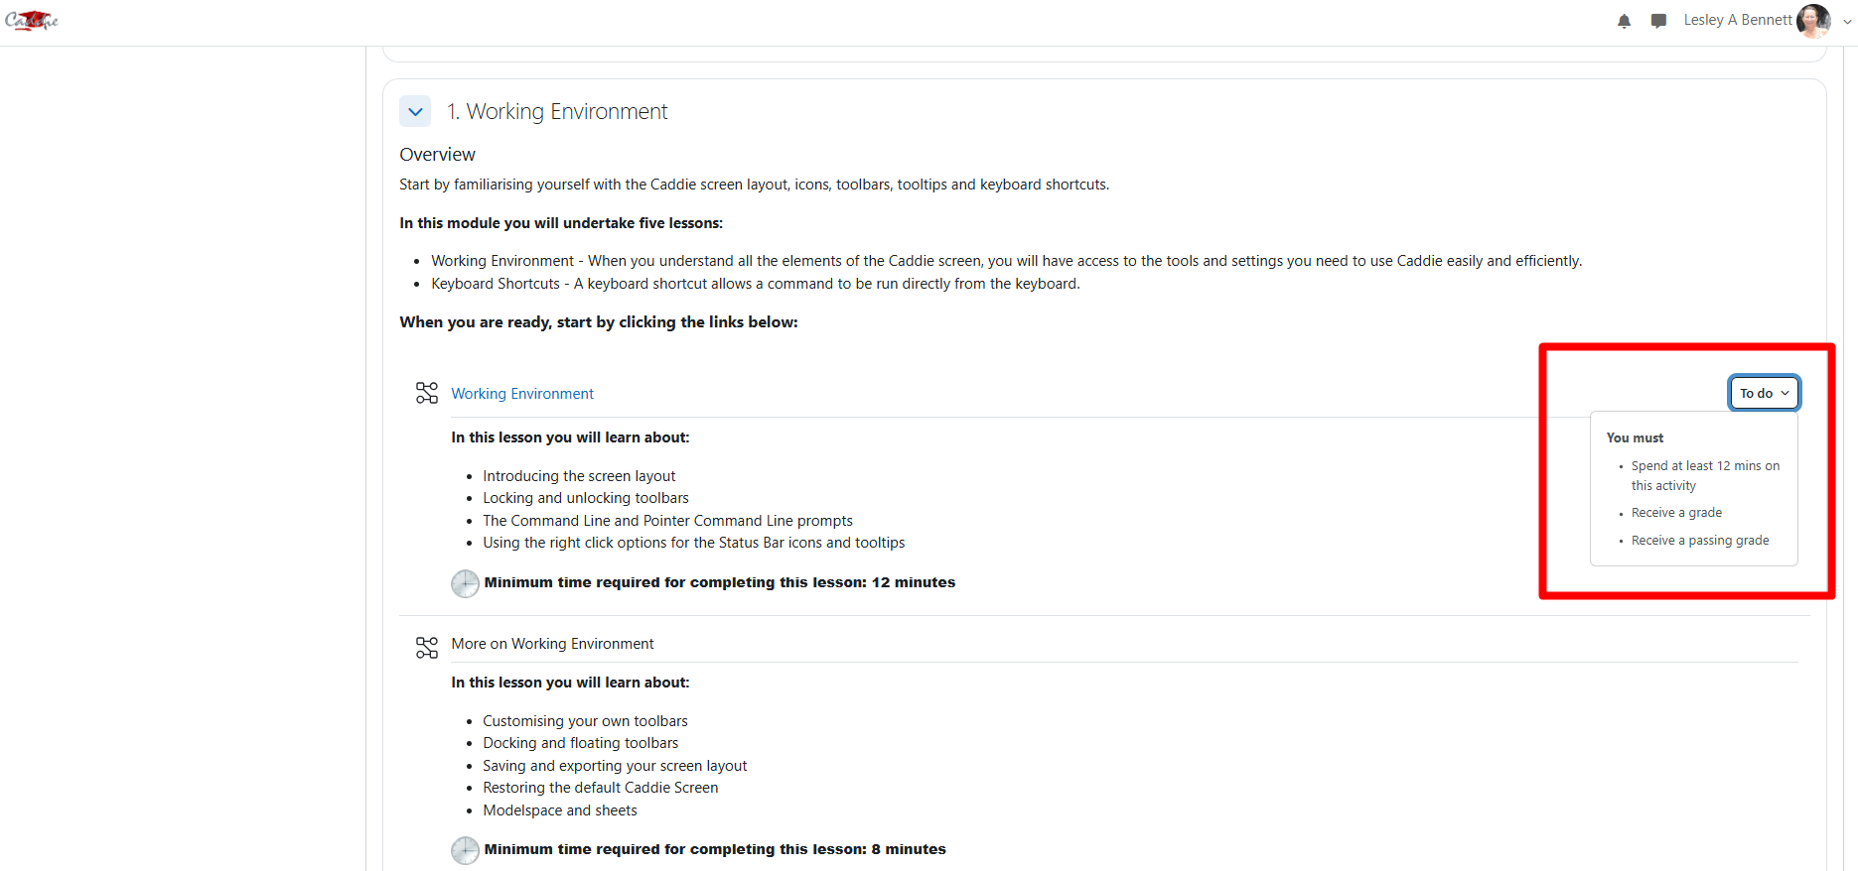This screenshot has height=871, width=1858.
Task: Collapse the 1. Working Environment section chevron
Action: [x=415, y=112]
